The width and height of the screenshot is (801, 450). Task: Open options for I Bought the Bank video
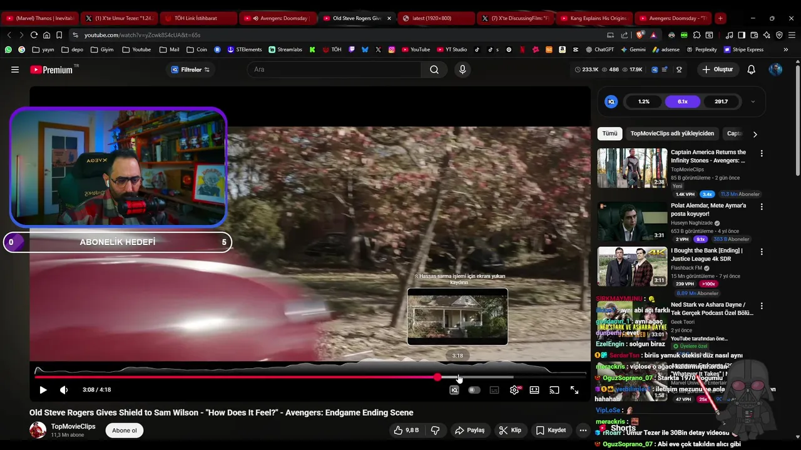pyautogui.click(x=762, y=252)
